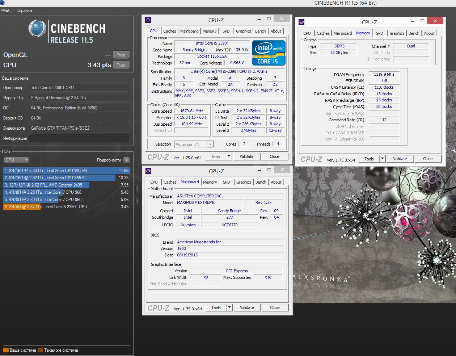The width and height of the screenshot is (456, 356).
Task: Click the CPU-Z window icon of Processor window
Action: tap(148, 20)
